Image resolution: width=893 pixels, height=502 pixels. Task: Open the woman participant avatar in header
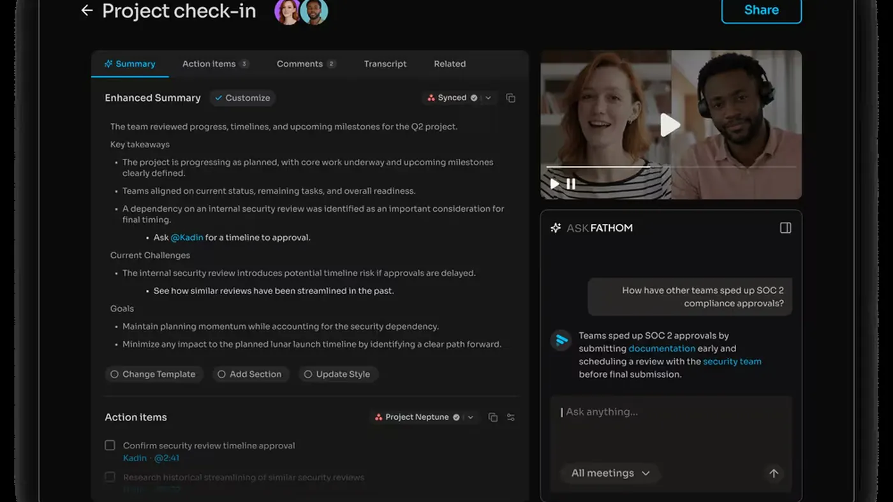coord(288,11)
